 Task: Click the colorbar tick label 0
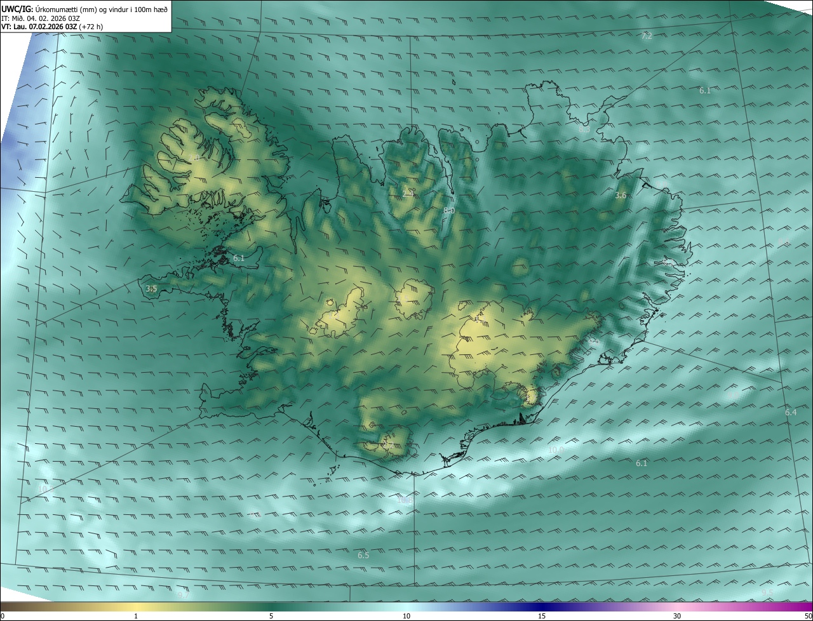[x=3, y=617]
